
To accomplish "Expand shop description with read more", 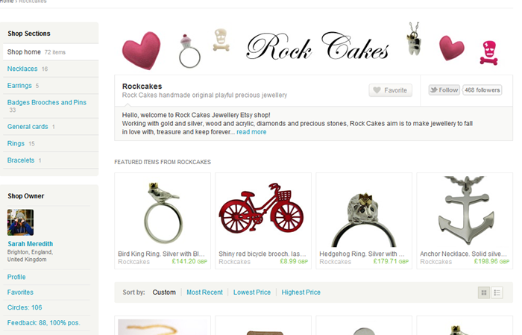I will [251, 132].
